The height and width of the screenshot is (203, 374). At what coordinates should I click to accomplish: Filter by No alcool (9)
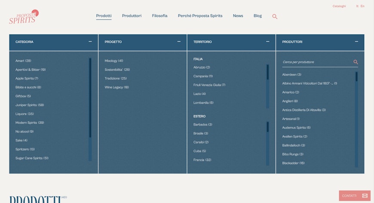(x=25, y=132)
